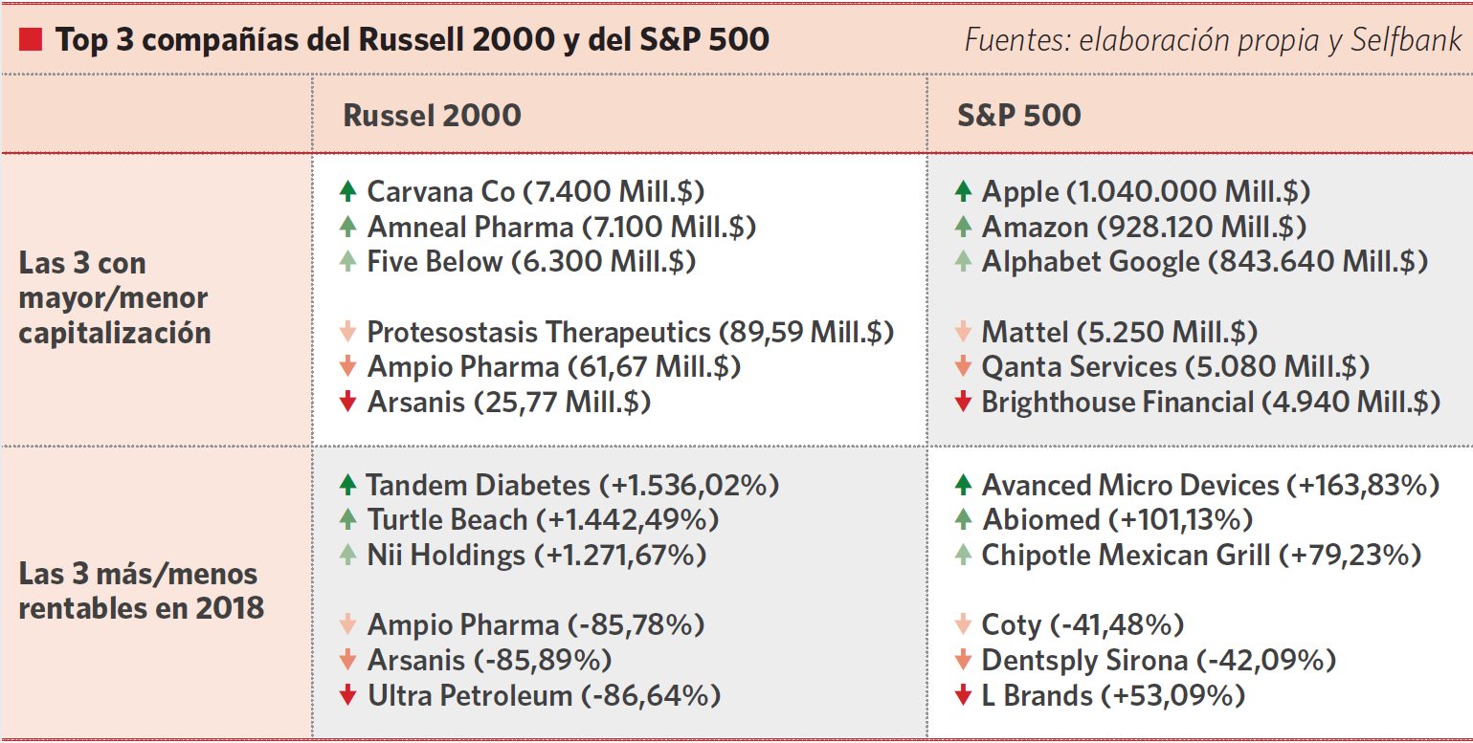The width and height of the screenshot is (1473, 743).
Task: Click the red down arrow beside Ultra Petroleum
Action: 347,696
